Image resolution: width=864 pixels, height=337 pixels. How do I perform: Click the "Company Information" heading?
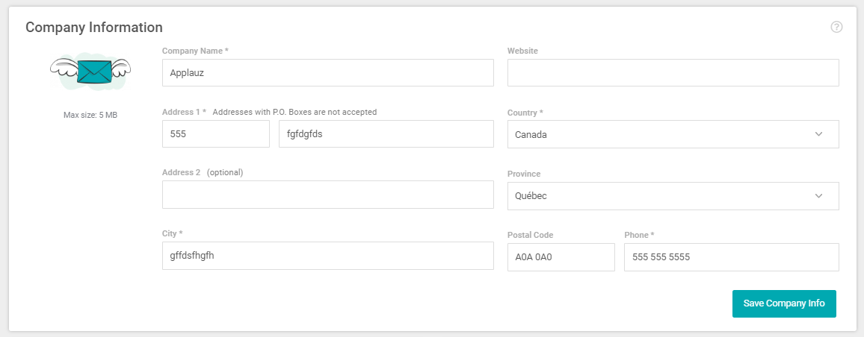point(94,28)
